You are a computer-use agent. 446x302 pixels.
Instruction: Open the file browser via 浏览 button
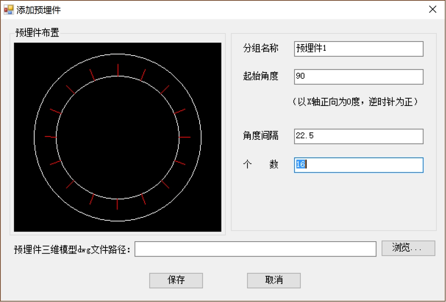coord(408,248)
